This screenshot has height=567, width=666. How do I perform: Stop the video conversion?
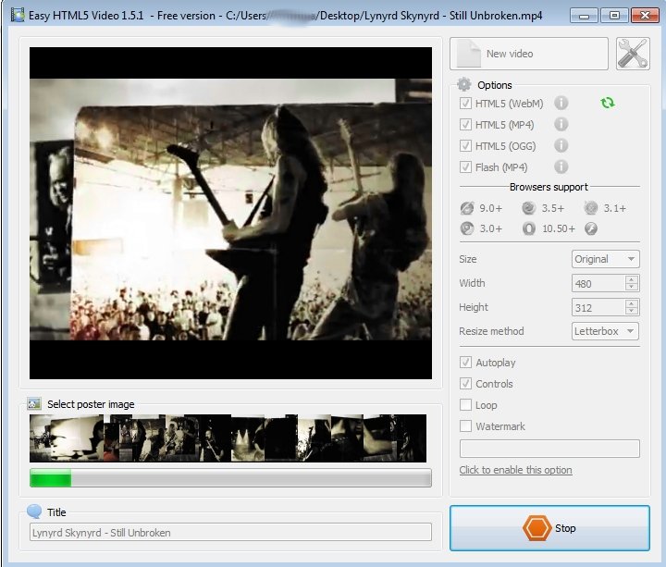click(x=549, y=528)
